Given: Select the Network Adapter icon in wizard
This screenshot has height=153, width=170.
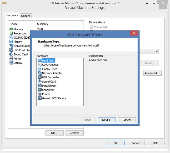Looking at the screenshot, I should tap(40, 73).
